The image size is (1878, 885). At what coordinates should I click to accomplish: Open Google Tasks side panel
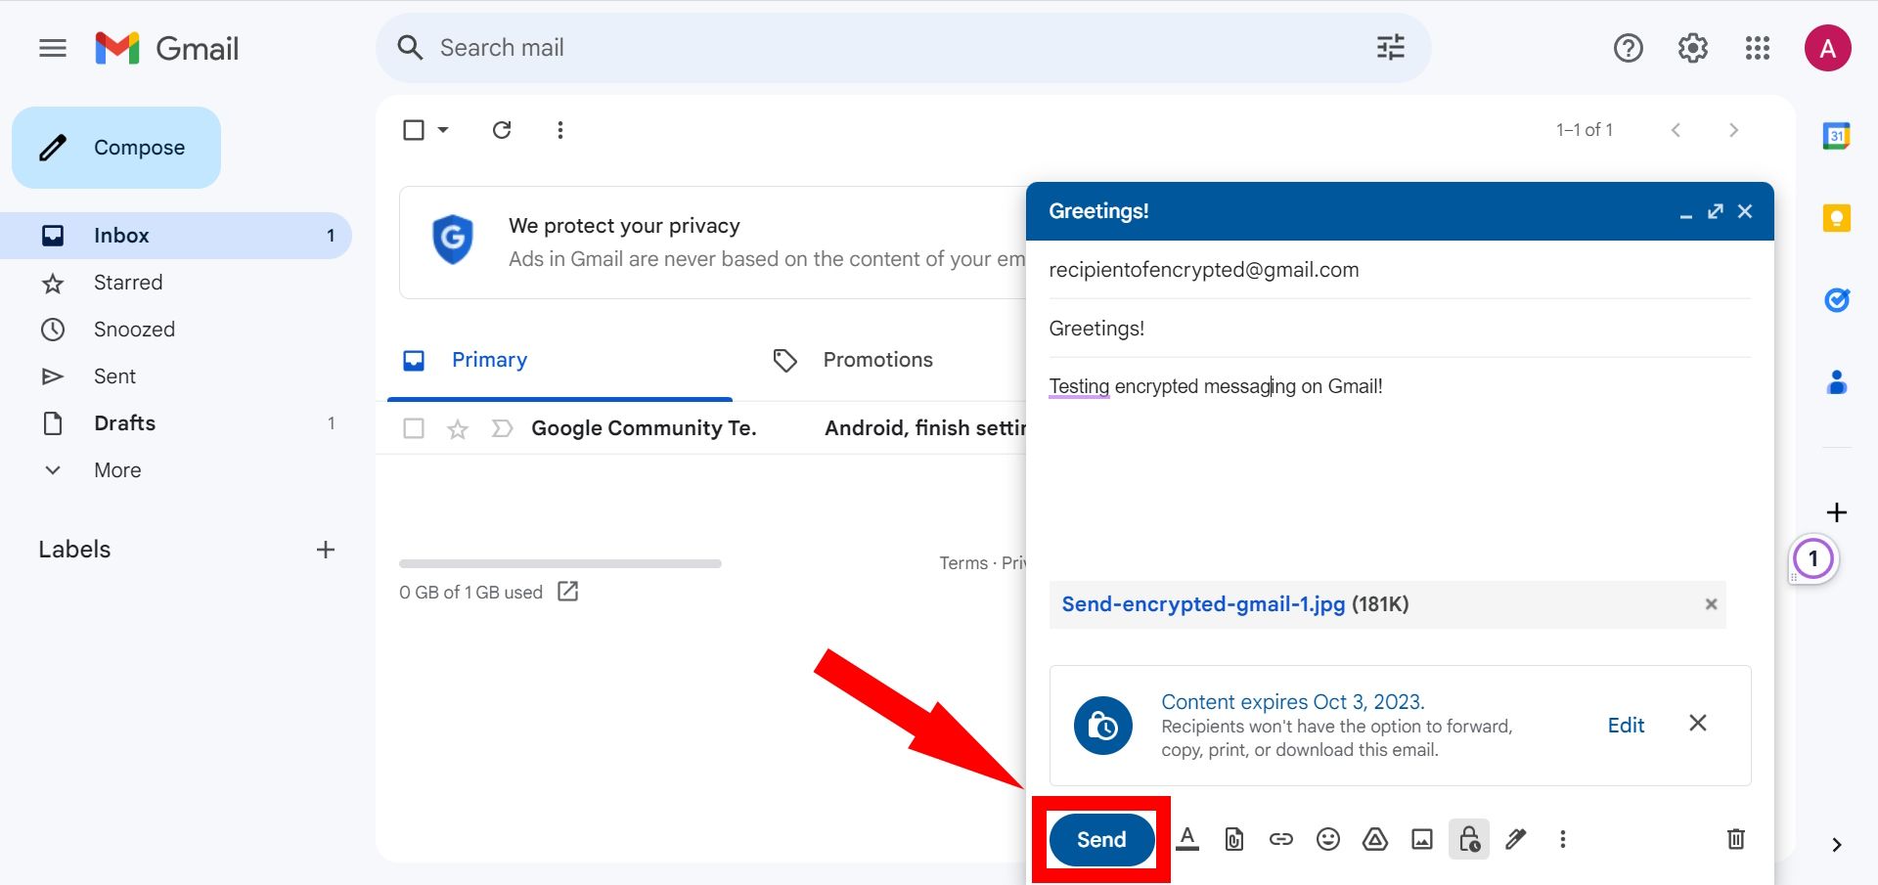click(x=1836, y=299)
